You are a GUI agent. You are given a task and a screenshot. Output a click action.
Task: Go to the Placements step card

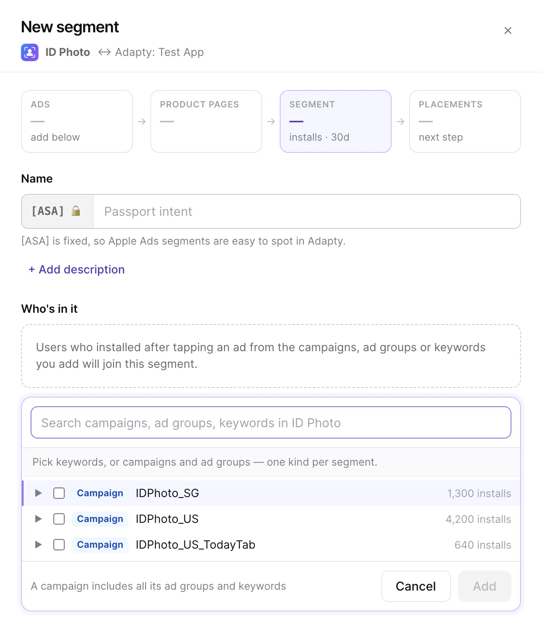pyautogui.click(x=465, y=121)
